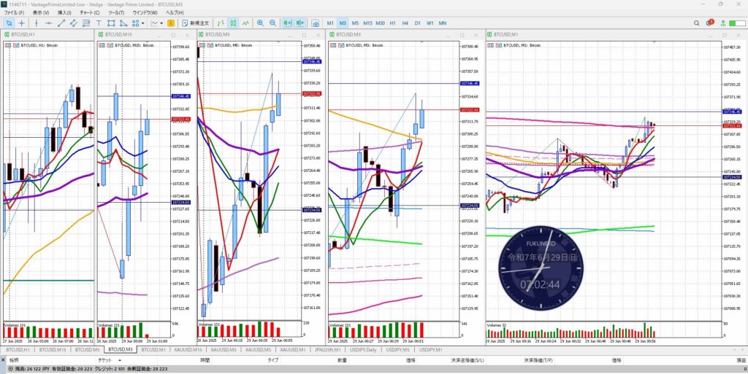This screenshot has height=374, width=748.
Task: Switch to bar chart display
Action: 221,23
